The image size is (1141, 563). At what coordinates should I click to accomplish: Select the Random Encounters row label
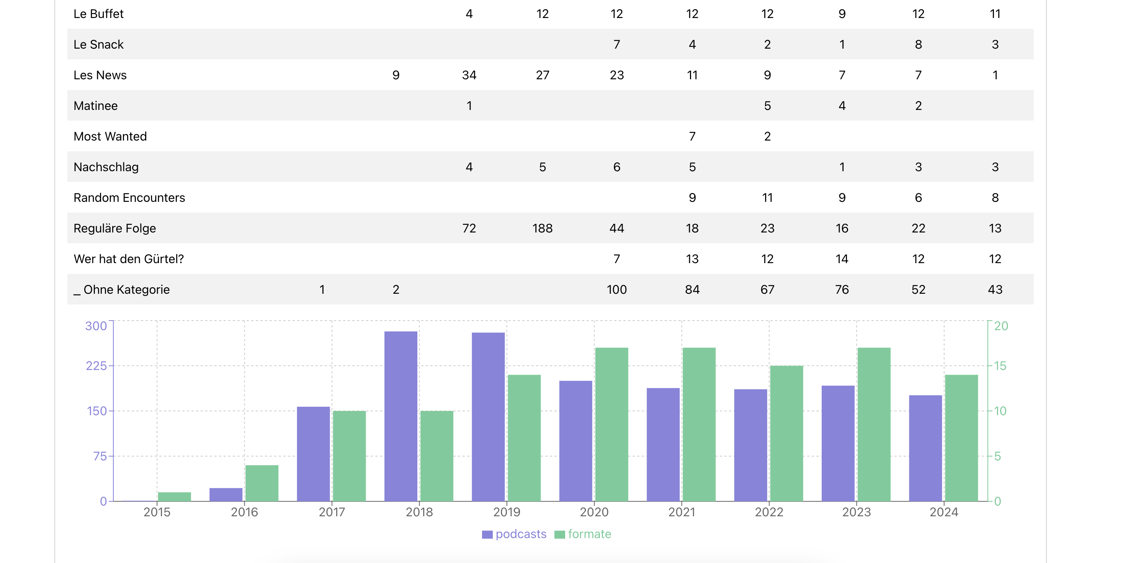point(129,198)
